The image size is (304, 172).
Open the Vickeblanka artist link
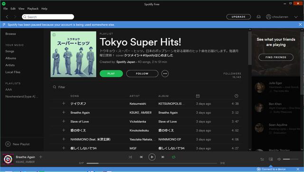tap(138, 121)
